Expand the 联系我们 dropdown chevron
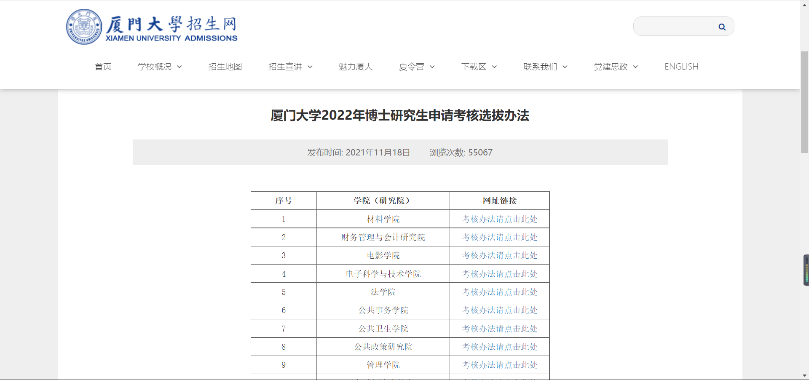The image size is (809, 380). 565,67
